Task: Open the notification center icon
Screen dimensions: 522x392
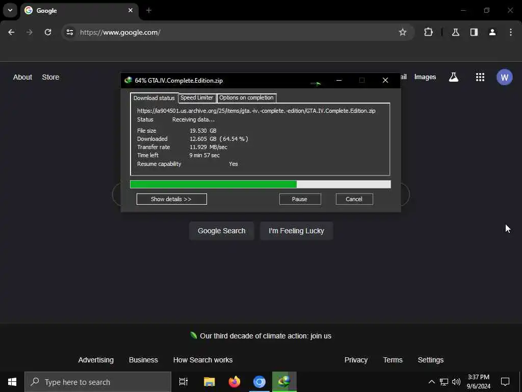Action: [x=505, y=382]
